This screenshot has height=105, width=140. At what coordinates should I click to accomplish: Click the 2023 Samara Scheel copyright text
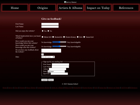click(x=70, y=84)
